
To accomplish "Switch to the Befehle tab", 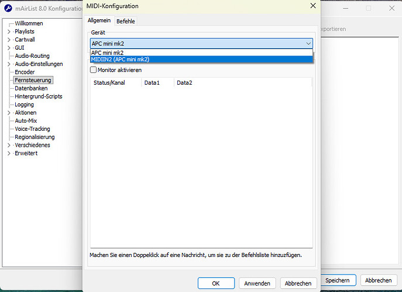I will click(x=125, y=21).
